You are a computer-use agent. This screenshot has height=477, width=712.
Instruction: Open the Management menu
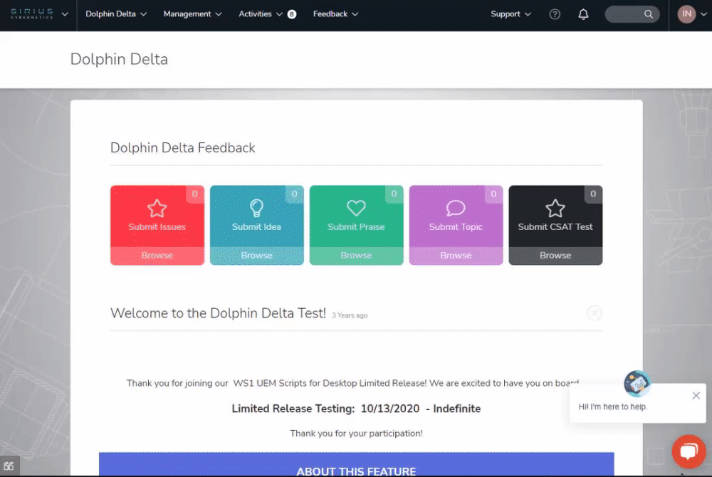click(x=192, y=14)
